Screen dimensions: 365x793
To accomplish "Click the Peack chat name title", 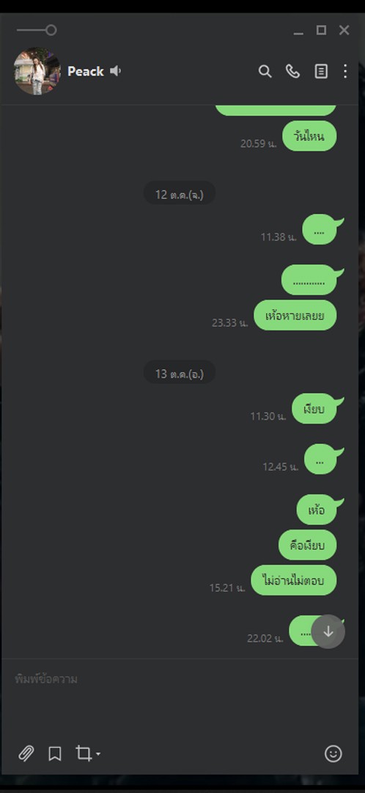I will tap(86, 71).
